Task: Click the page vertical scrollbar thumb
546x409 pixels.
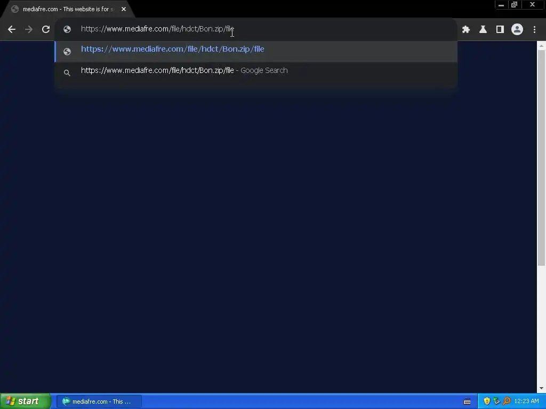Action: click(x=541, y=158)
